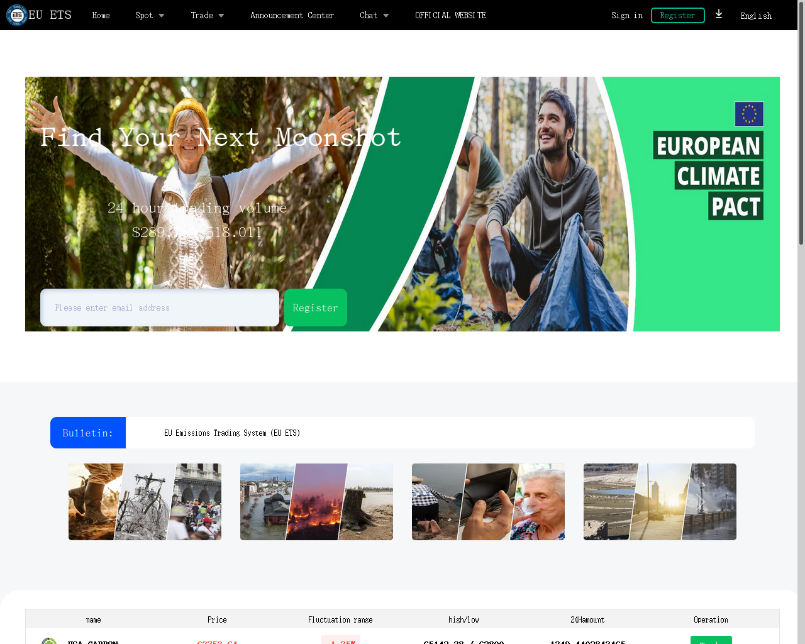Open the Chat dropdown menu
The width and height of the screenshot is (805, 644).
(374, 15)
